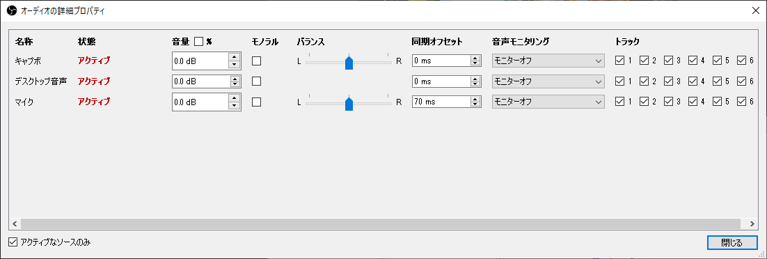Screen dimensions: 767x259
Task: Uncheck track 2 for キャプボ
Action: tap(645, 61)
